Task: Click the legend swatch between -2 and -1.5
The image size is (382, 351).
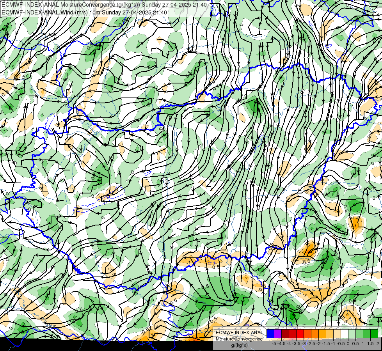Action: pos(322,334)
